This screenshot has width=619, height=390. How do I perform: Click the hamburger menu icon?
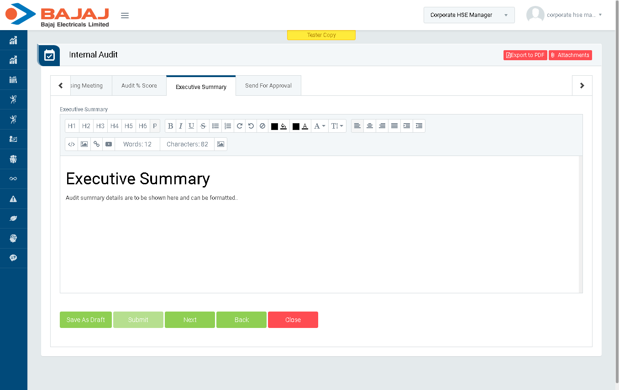[x=125, y=16]
